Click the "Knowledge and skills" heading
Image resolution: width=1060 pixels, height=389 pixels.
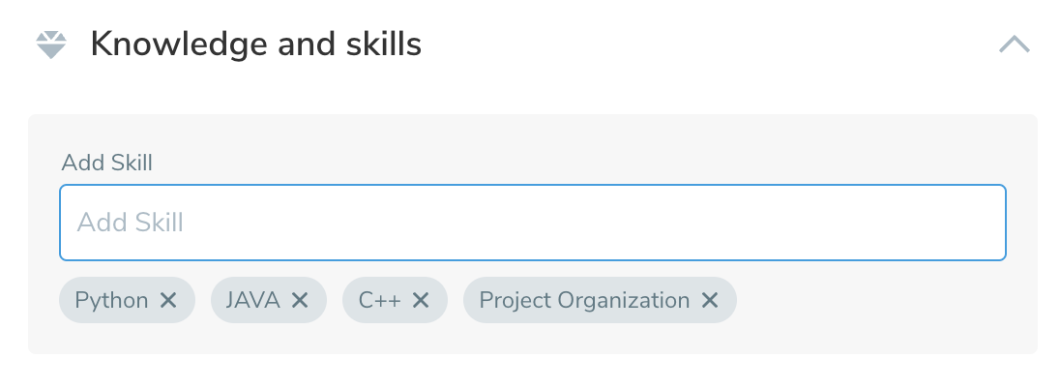pyautogui.click(x=255, y=45)
